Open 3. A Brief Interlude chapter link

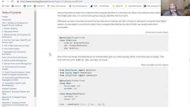coord(16,36)
